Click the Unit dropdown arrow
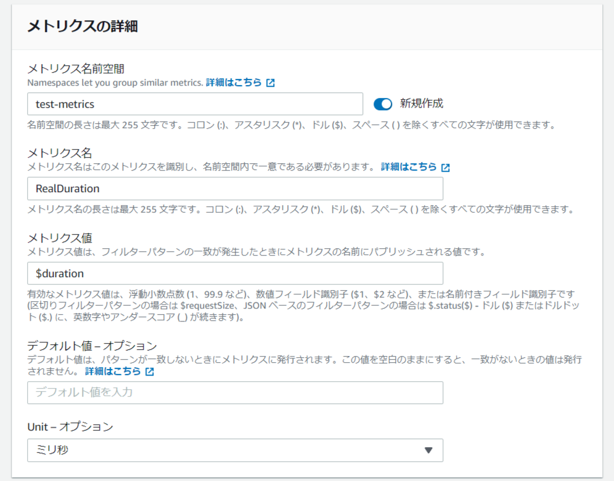Image resolution: width=614 pixels, height=481 pixels. [x=428, y=450]
